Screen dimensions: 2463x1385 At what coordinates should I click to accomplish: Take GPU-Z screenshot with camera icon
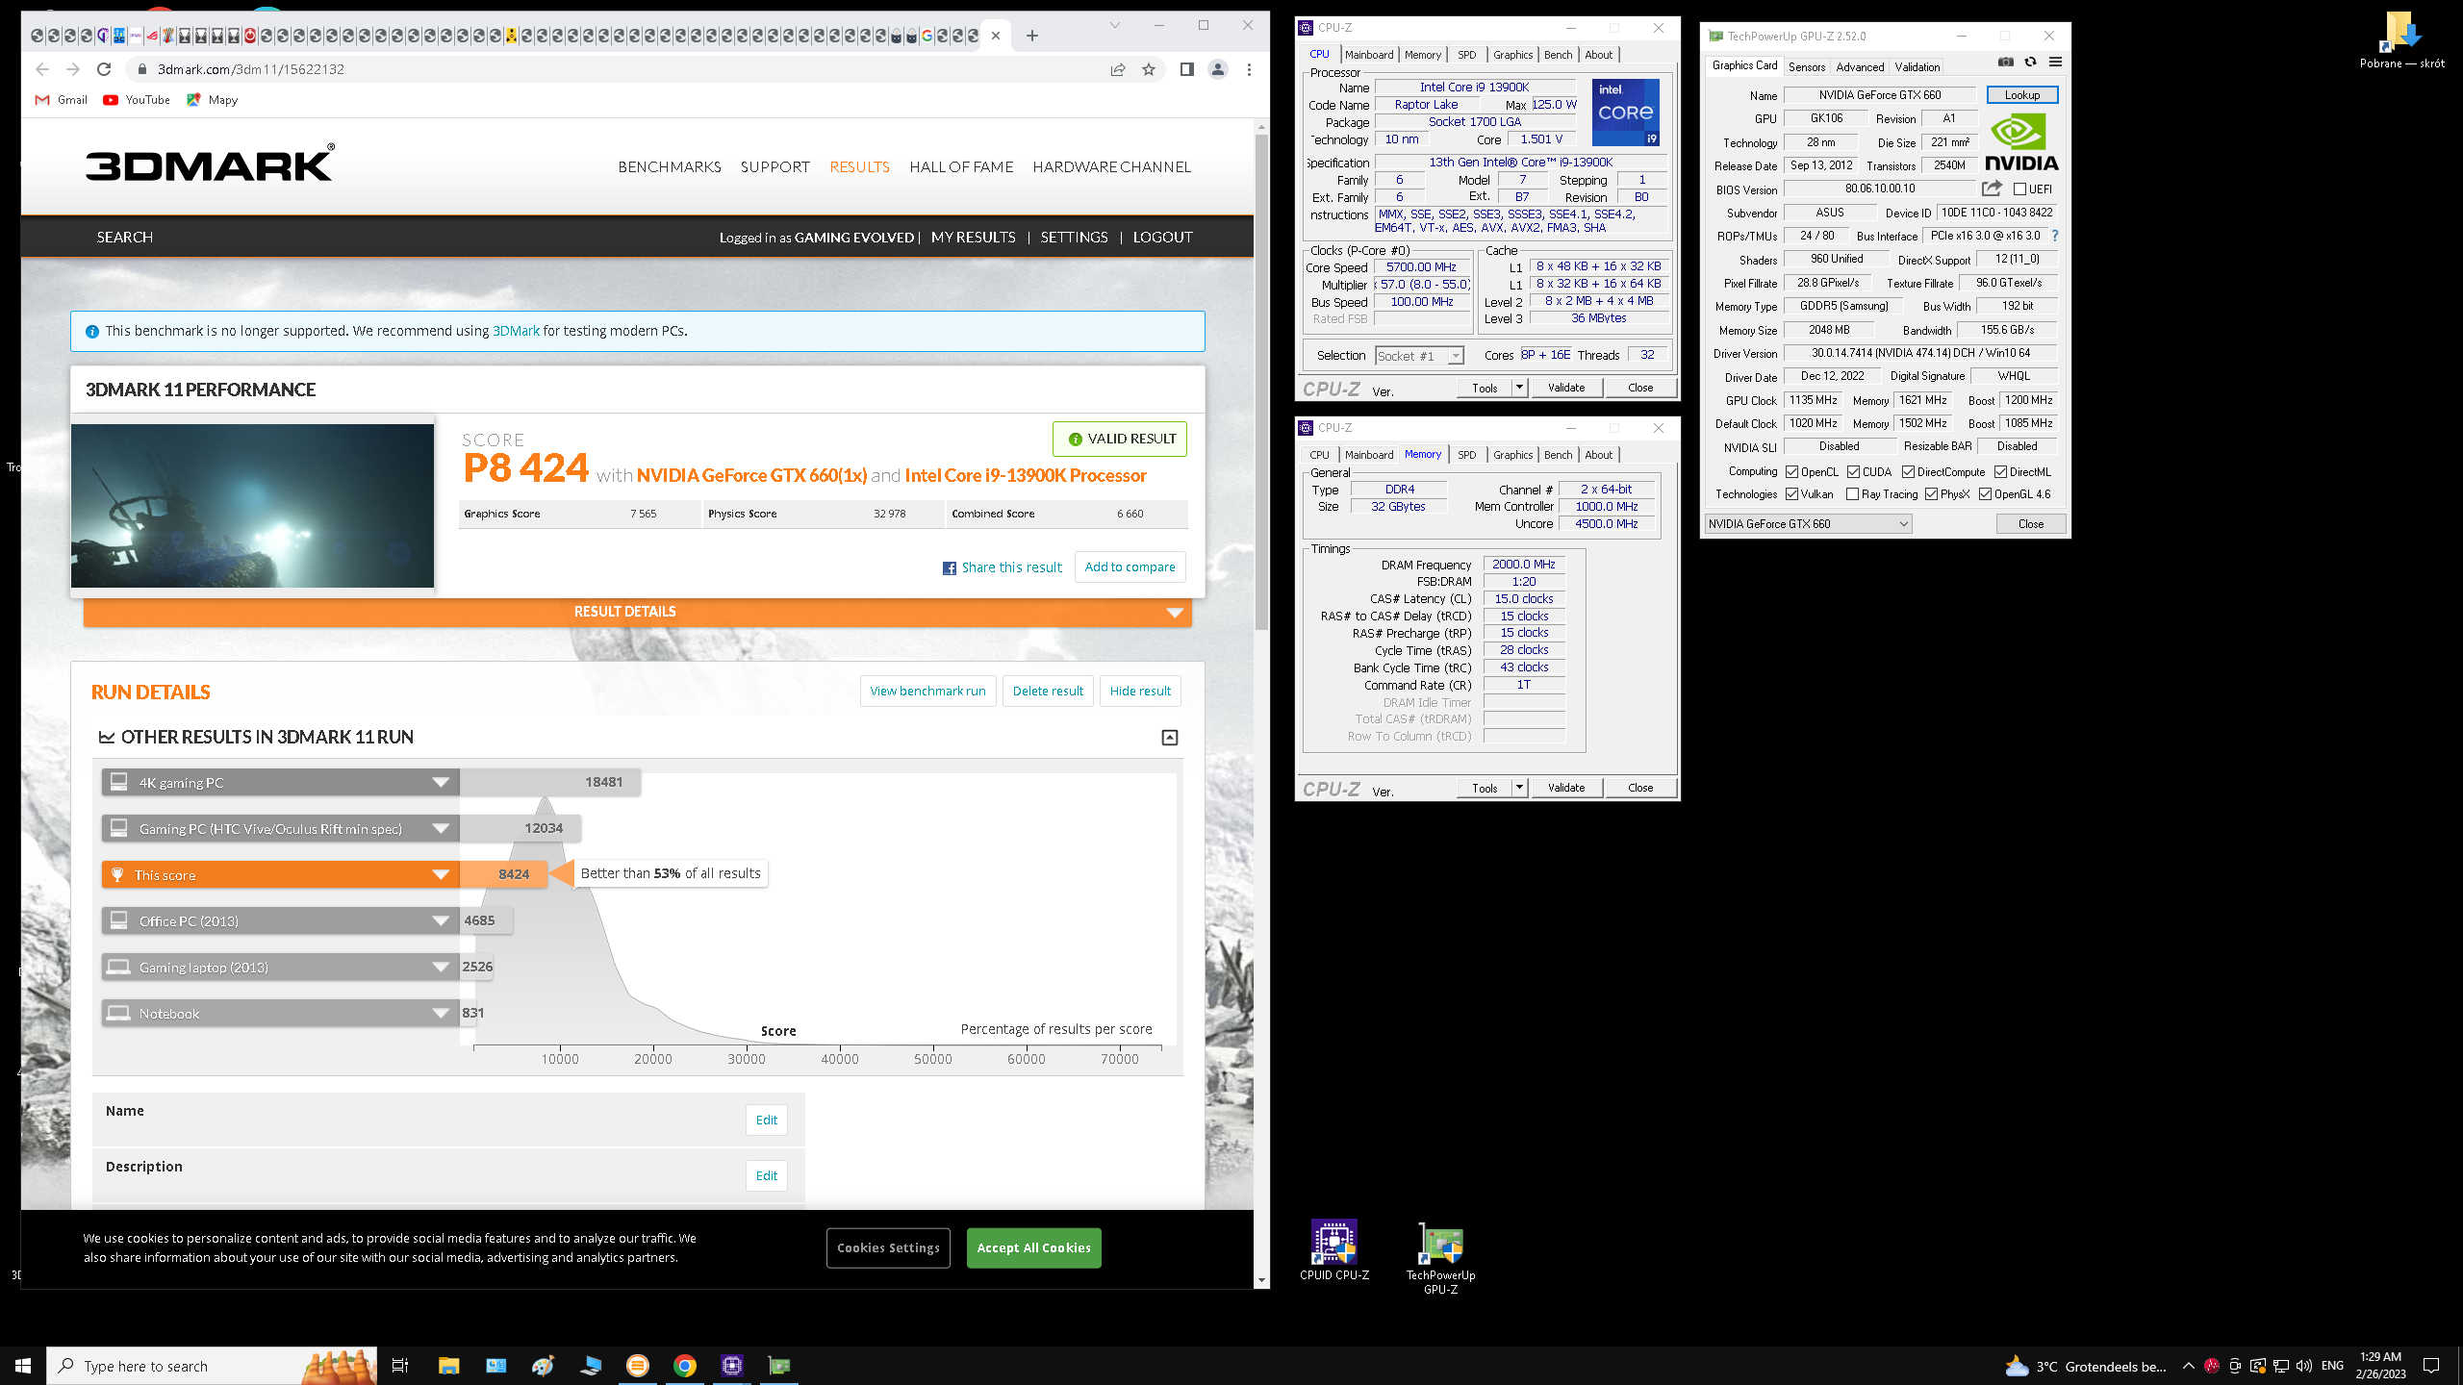pyautogui.click(x=2005, y=63)
